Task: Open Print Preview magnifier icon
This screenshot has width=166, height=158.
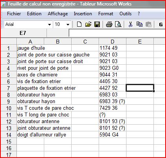Action: [118, 24]
